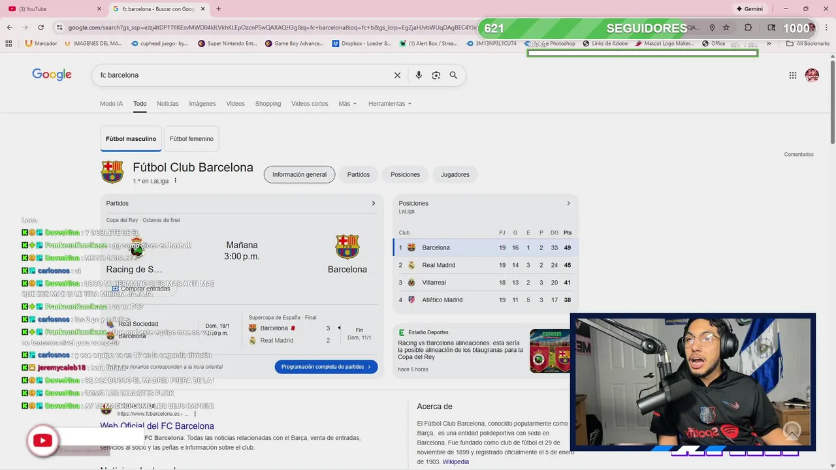Open the All Bookmarks folder
The width and height of the screenshot is (836, 470).
808,44
